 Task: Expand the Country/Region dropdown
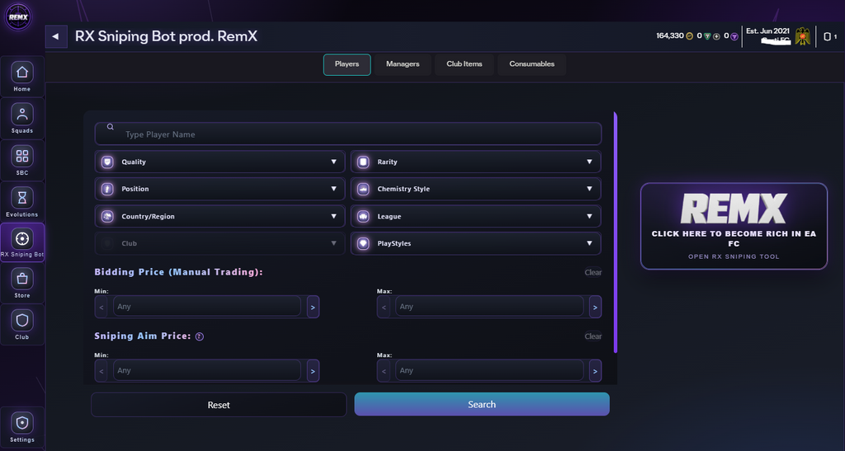220,216
